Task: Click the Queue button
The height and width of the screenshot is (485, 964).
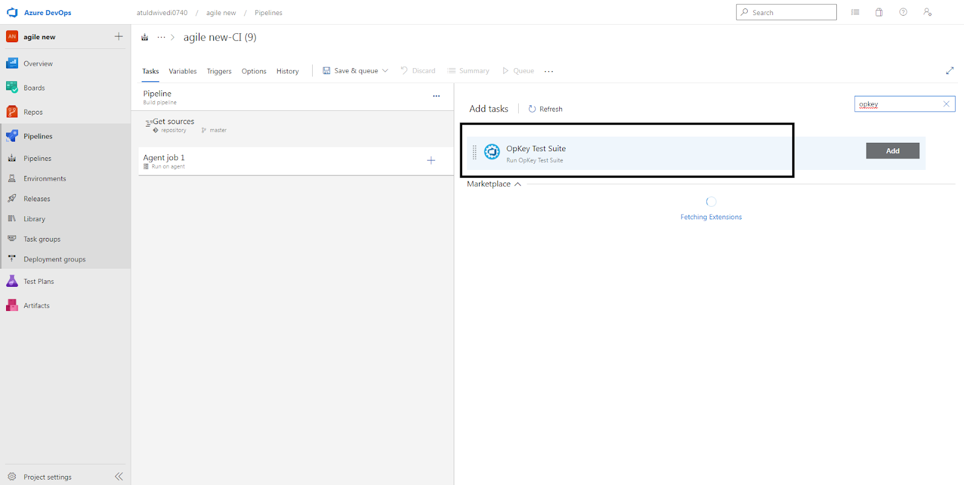Action: 518,70
